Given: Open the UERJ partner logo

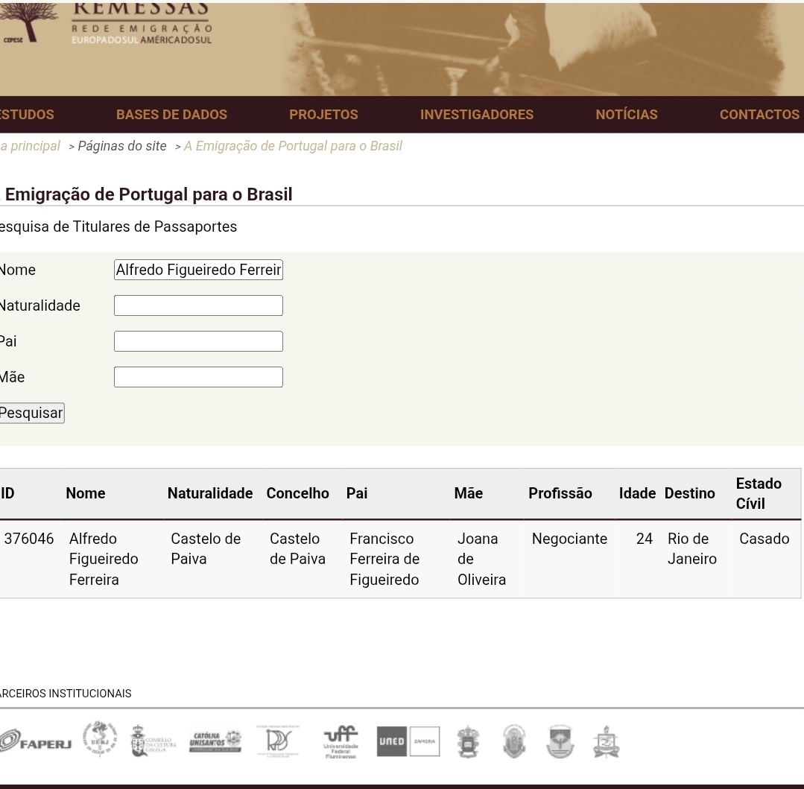Looking at the screenshot, I should tap(99, 740).
